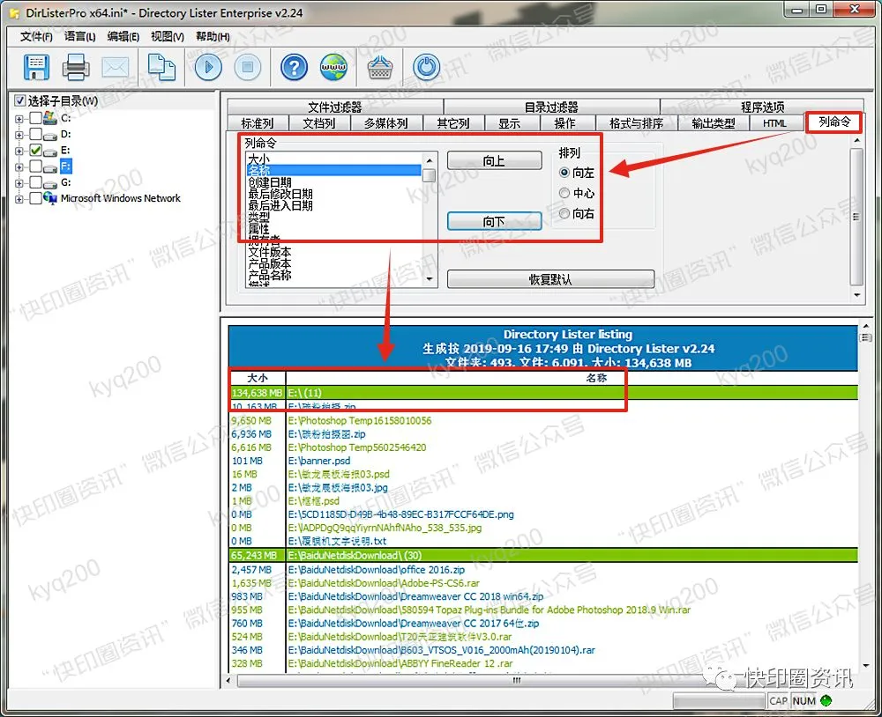Open the 编辑(E) menu

(x=123, y=36)
